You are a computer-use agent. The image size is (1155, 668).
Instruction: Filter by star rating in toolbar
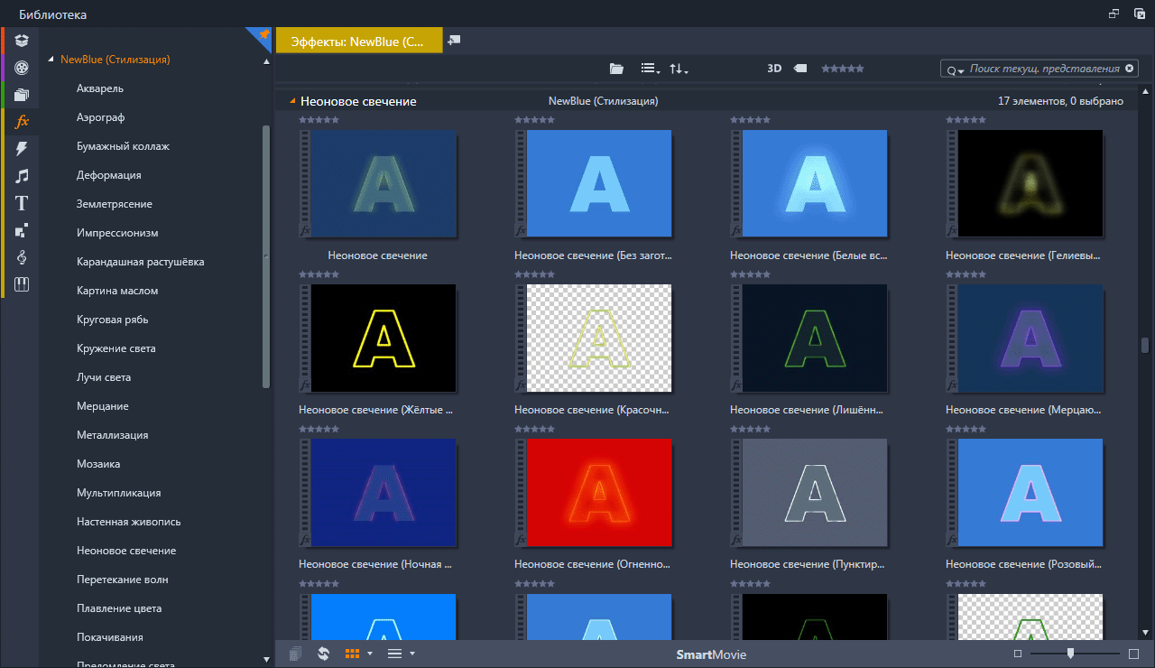[842, 69]
